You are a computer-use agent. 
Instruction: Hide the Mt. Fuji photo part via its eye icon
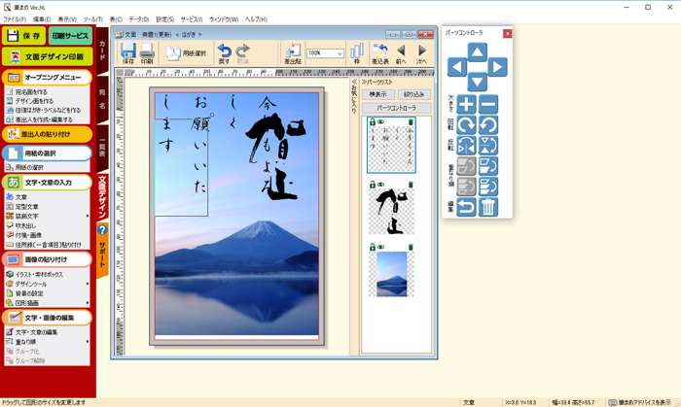380,247
